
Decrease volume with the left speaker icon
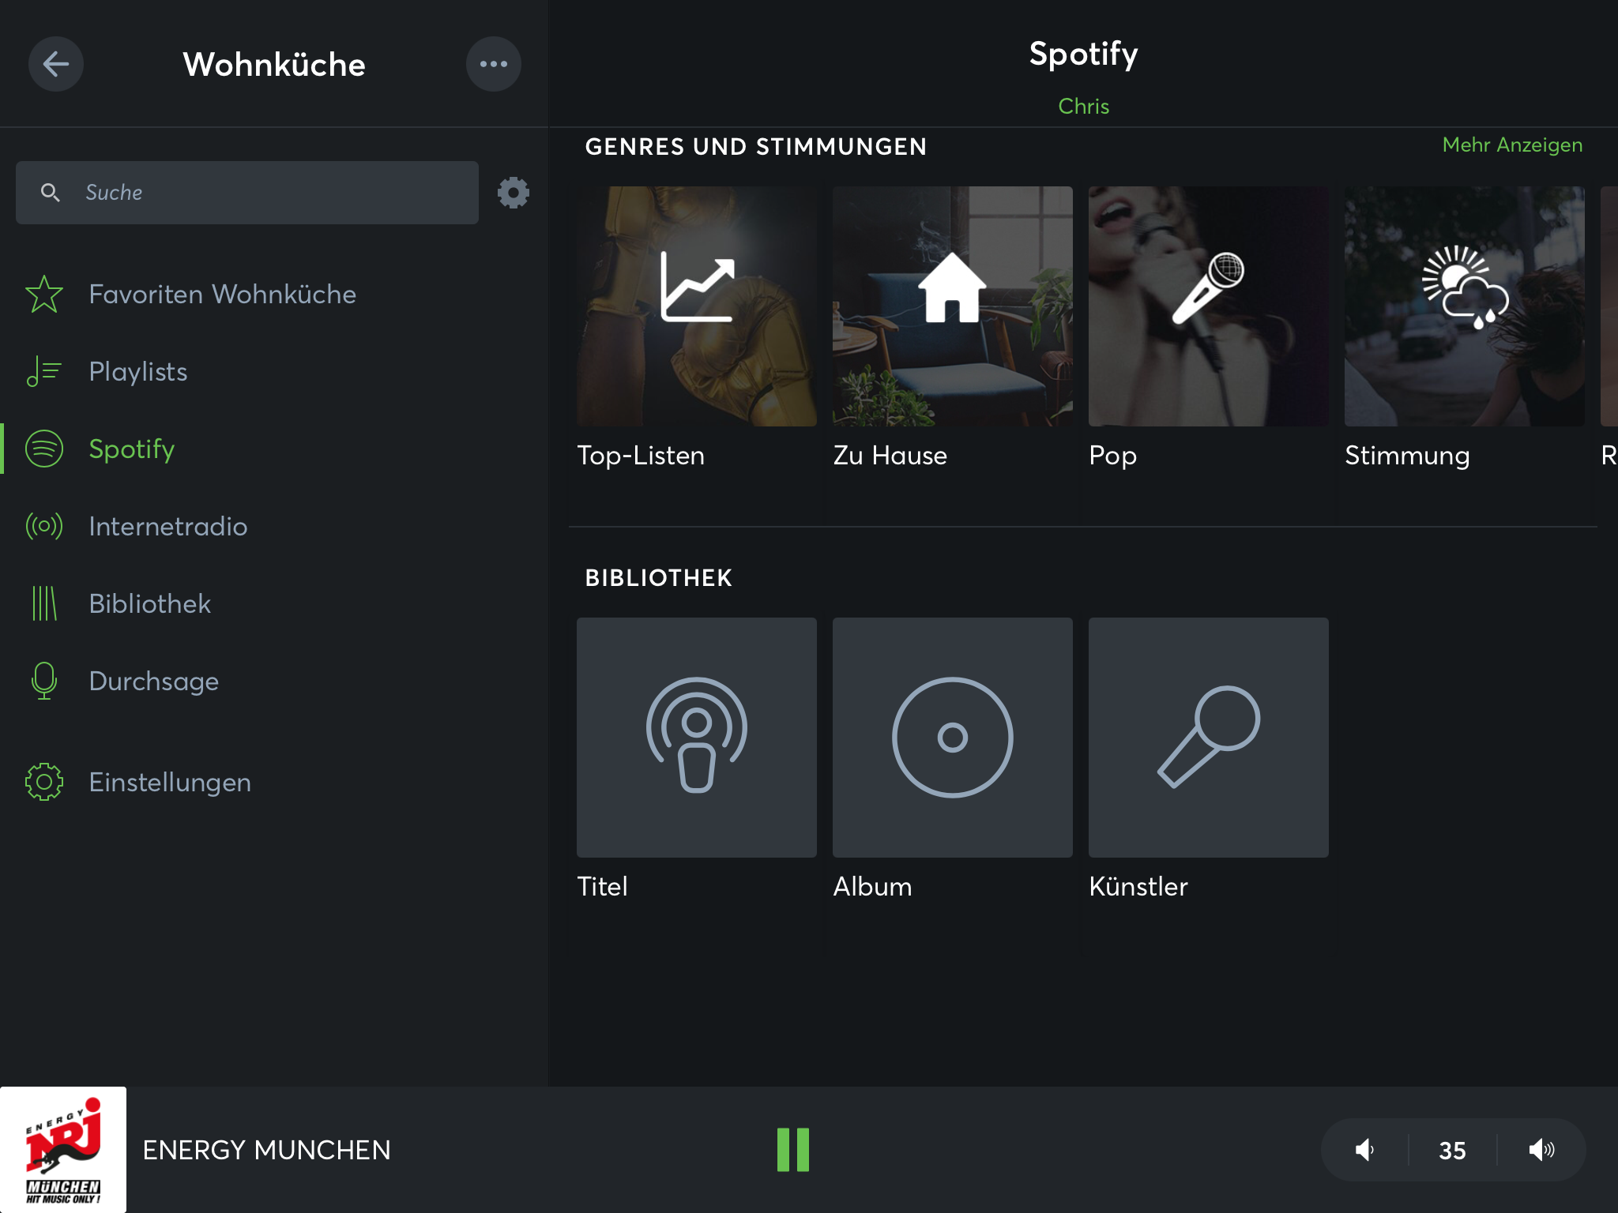click(x=1364, y=1150)
